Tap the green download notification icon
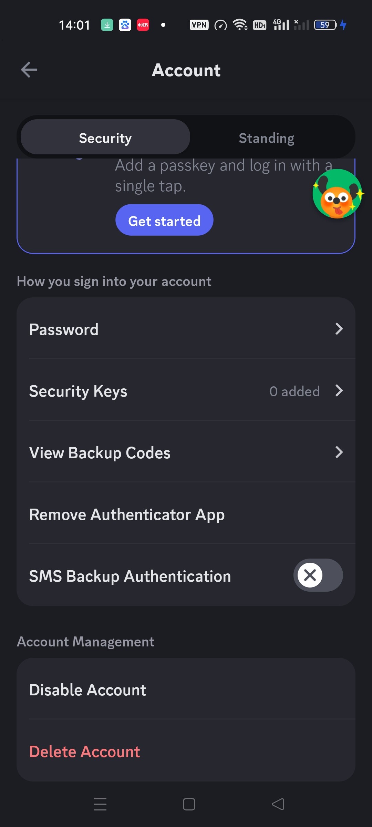This screenshot has width=372, height=827. point(107,25)
